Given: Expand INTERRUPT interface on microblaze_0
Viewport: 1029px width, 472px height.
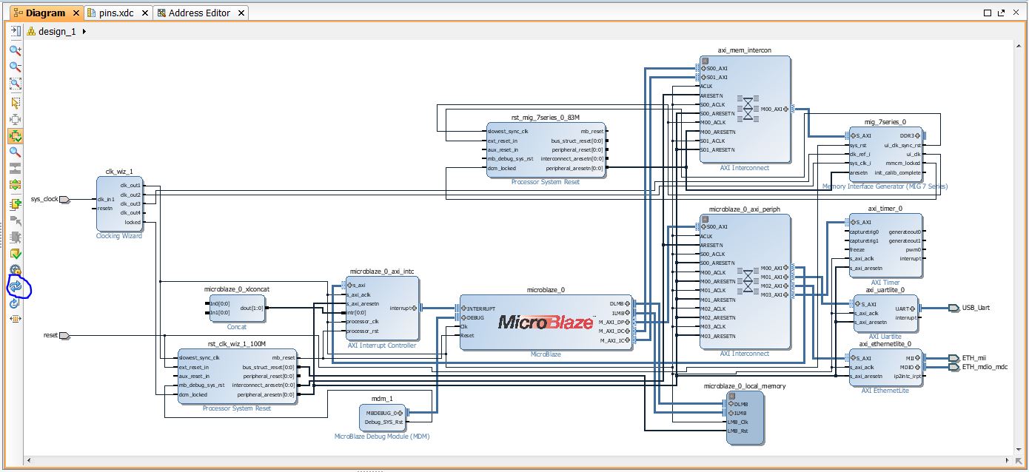Looking at the screenshot, I should coord(463,309).
